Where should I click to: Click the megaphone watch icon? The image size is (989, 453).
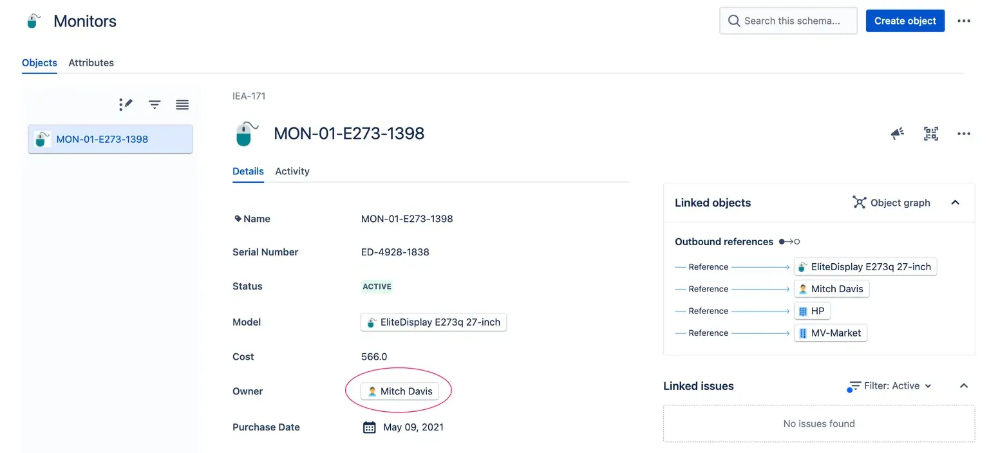click(897, 134)
